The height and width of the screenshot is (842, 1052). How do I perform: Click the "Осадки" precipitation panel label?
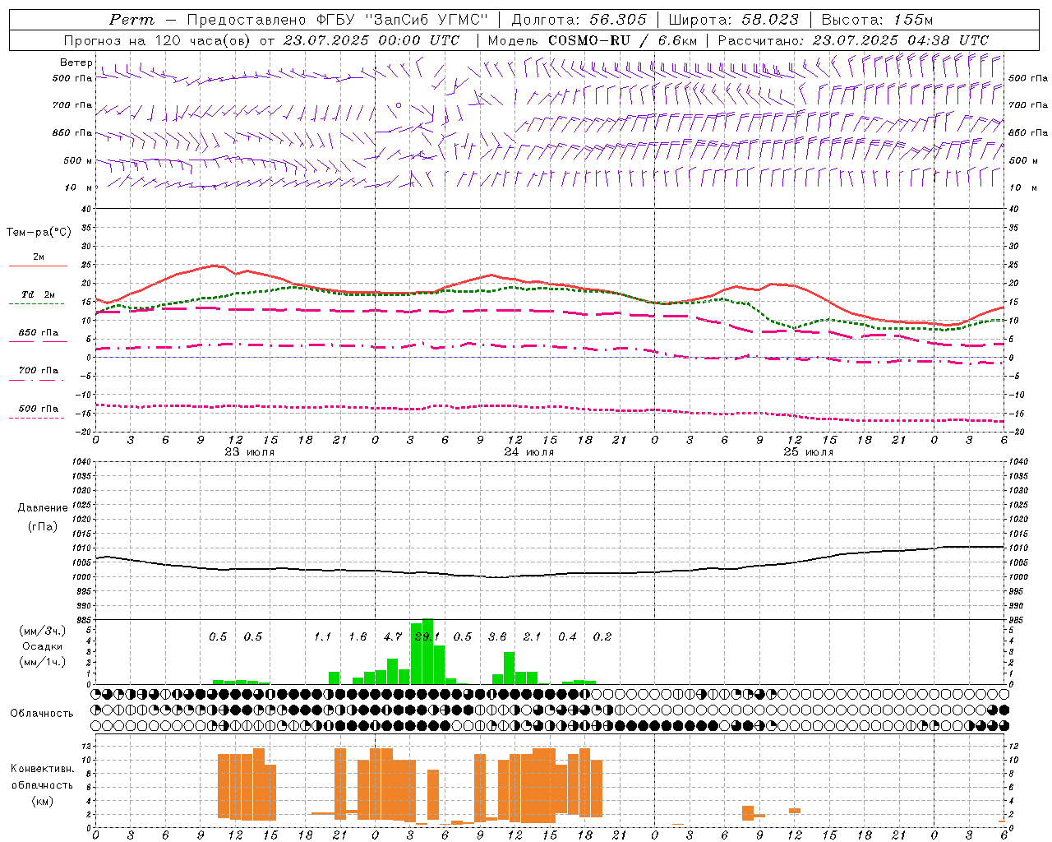tap(43, 646)
